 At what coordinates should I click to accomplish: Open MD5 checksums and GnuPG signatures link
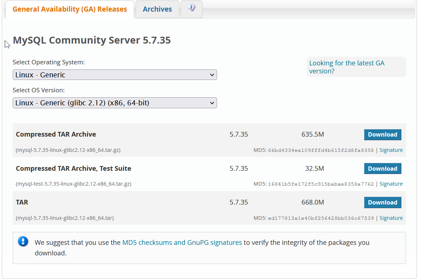(x=182, y=242)
